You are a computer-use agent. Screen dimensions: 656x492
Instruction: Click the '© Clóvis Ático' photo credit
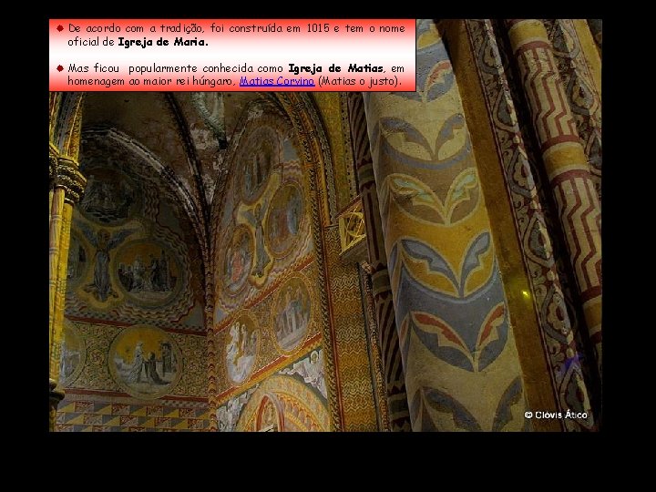[556, 415]
